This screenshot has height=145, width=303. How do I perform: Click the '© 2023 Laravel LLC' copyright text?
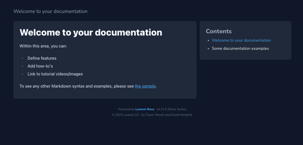[126, 115]
